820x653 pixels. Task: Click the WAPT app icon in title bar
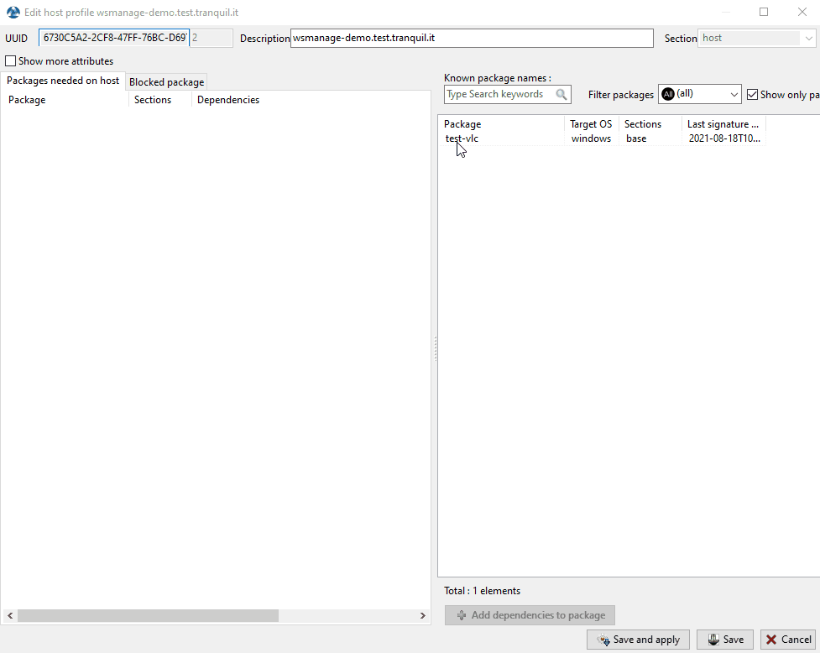coord(13,13)
